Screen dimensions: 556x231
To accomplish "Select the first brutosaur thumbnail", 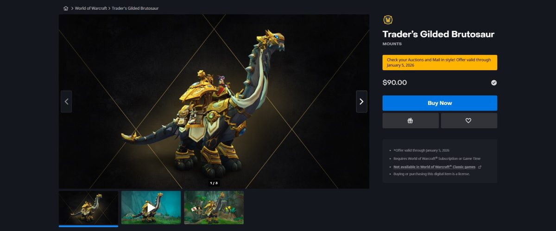I will (x=88, y=207).
